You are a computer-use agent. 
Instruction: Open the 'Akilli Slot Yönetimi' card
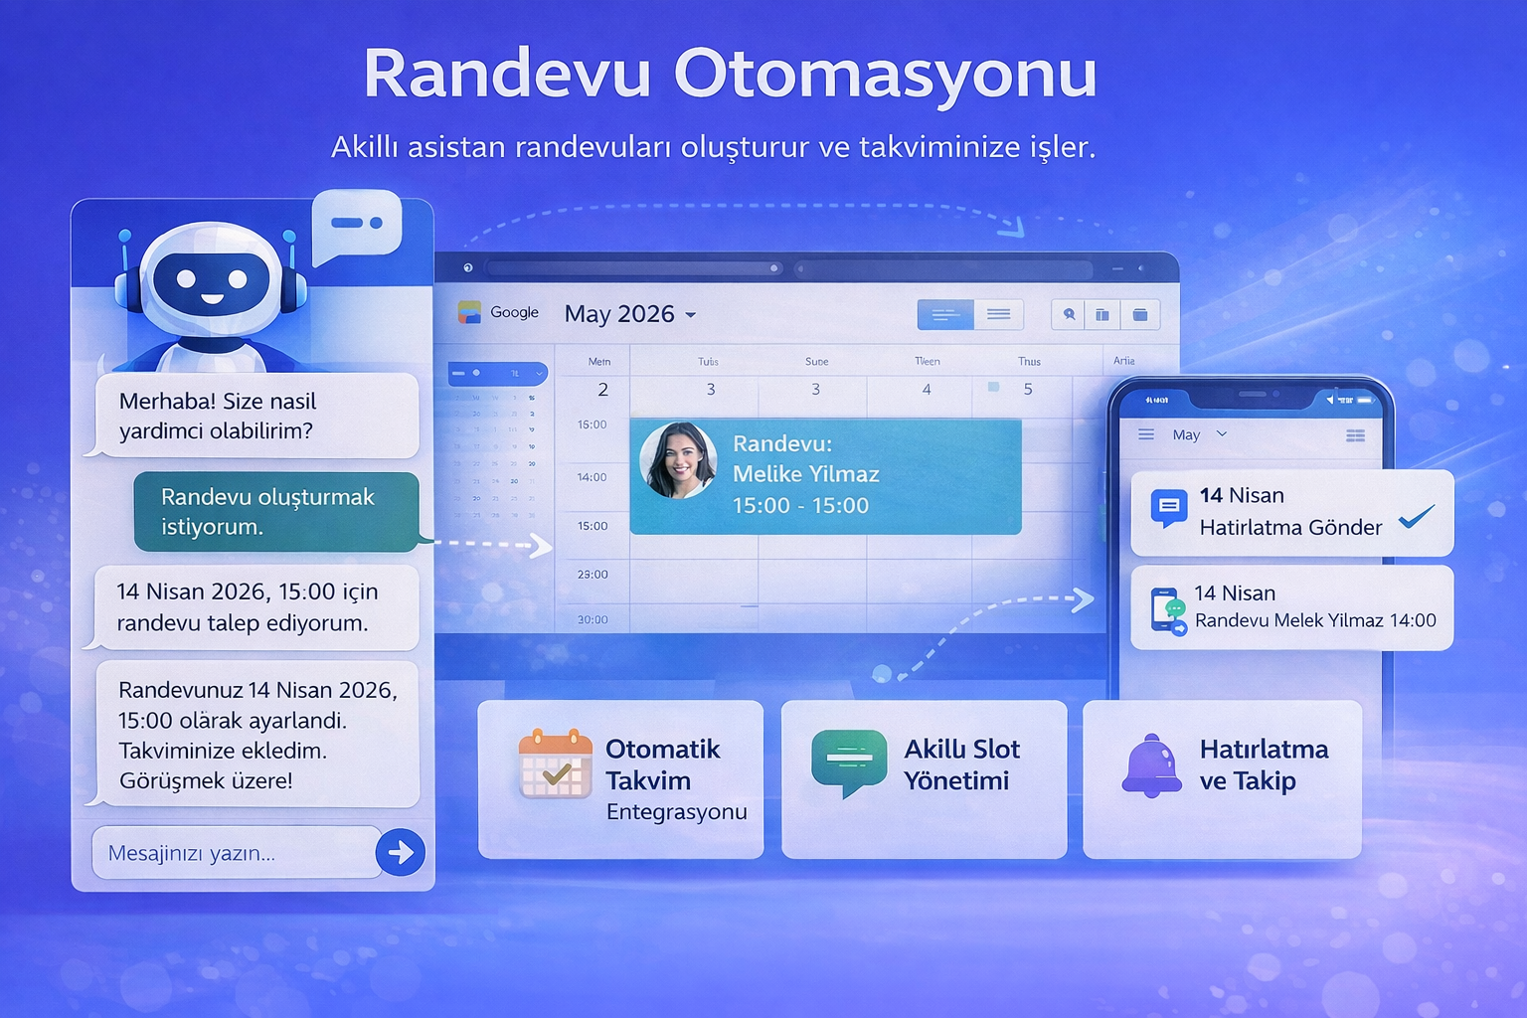point(925,779)
